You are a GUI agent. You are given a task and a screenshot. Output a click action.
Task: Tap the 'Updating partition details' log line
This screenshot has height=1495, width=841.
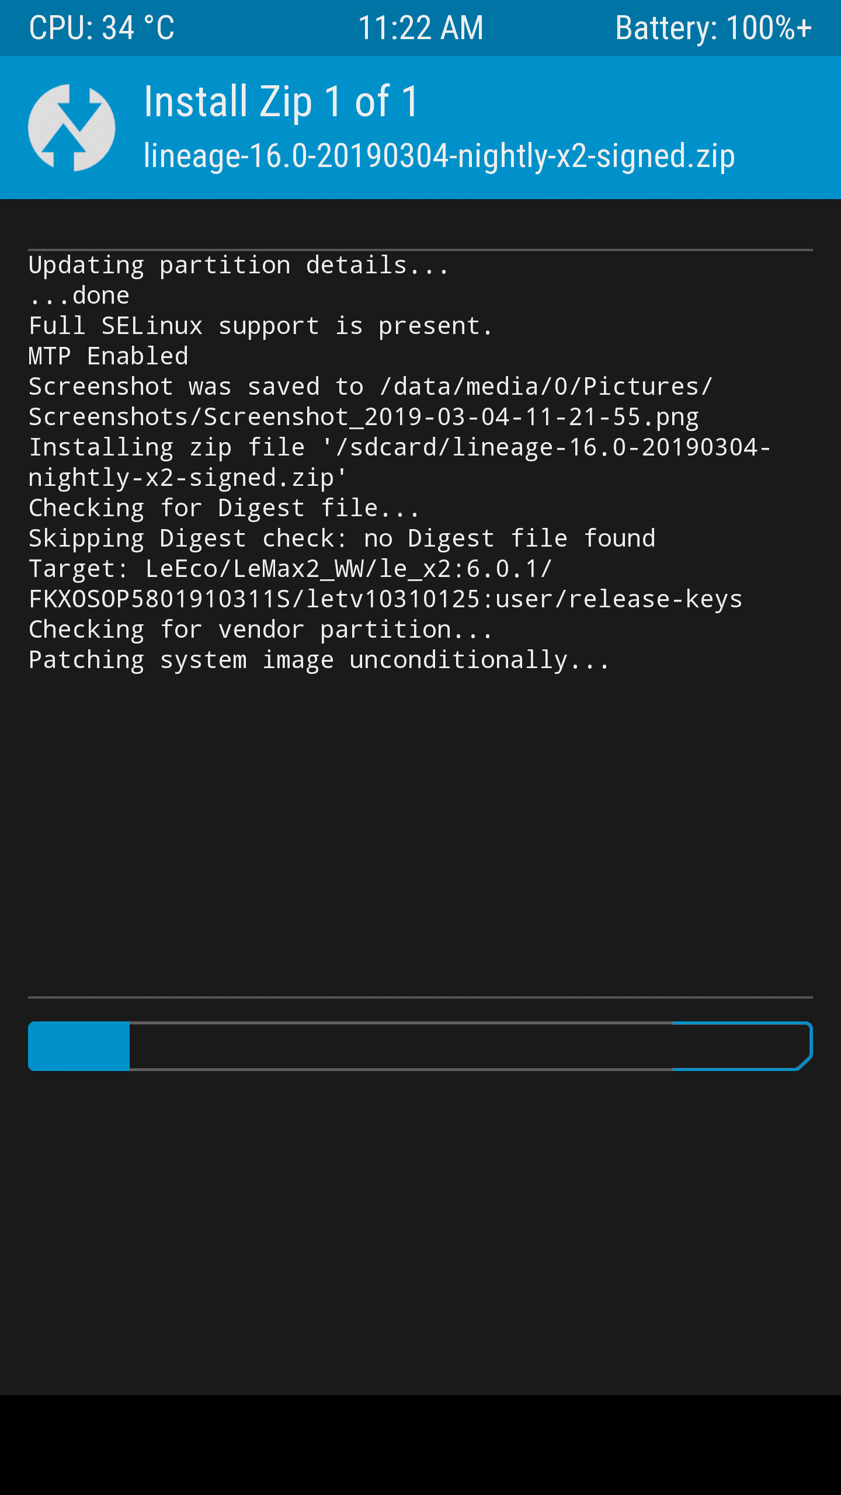click(238, 266)
